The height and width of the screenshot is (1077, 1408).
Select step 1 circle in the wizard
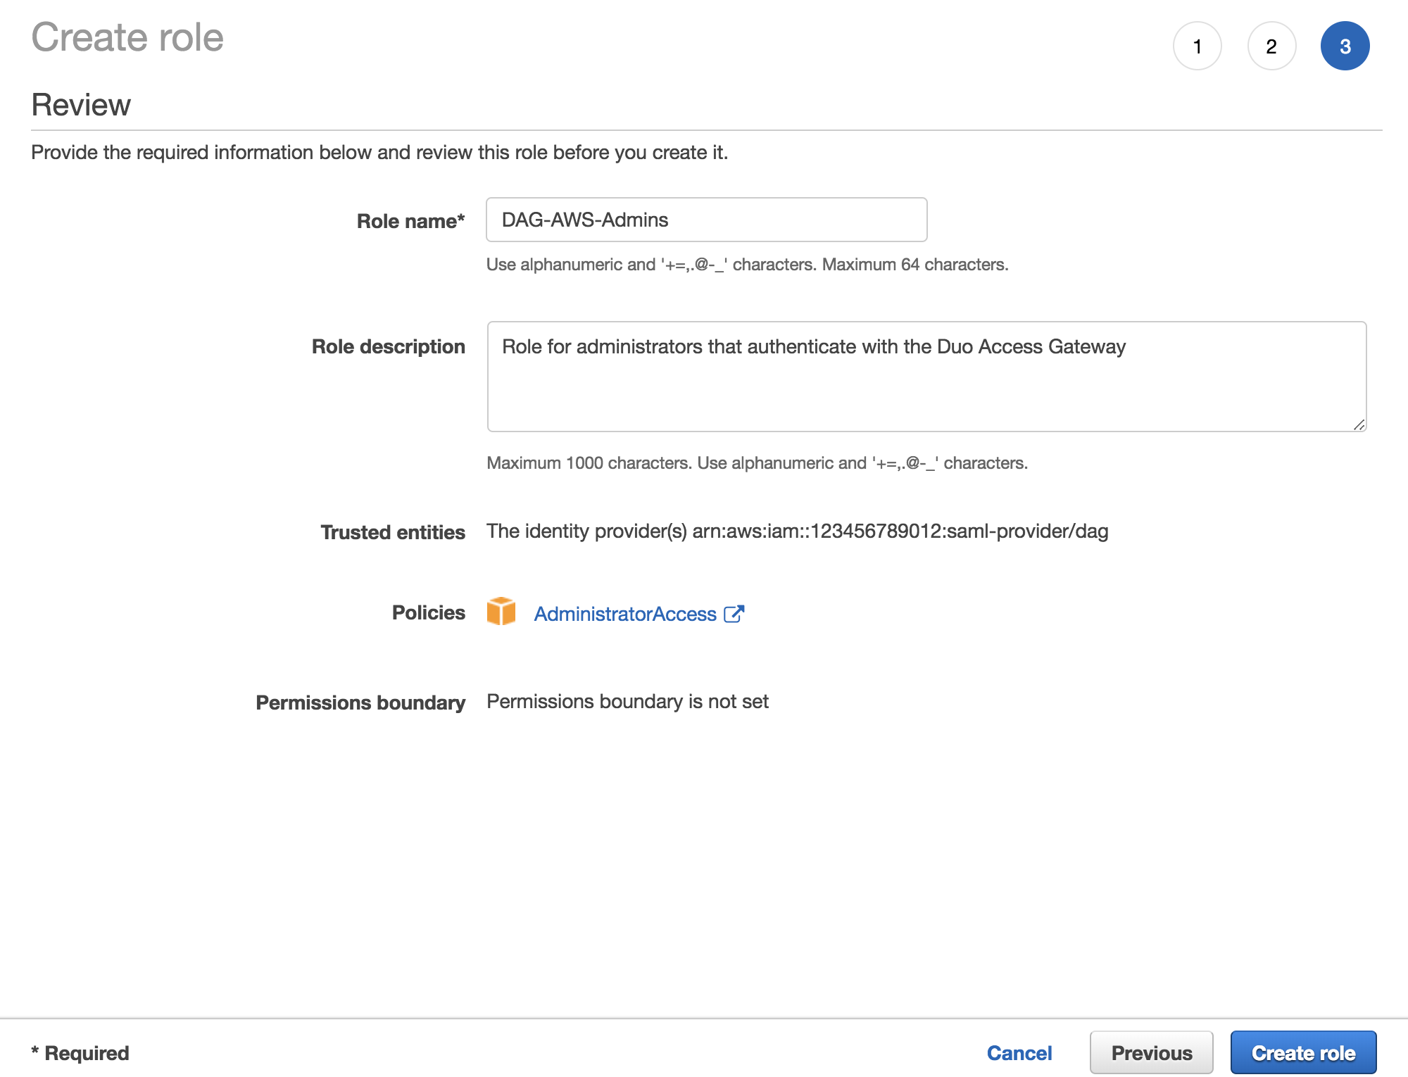pos(1198,45)
